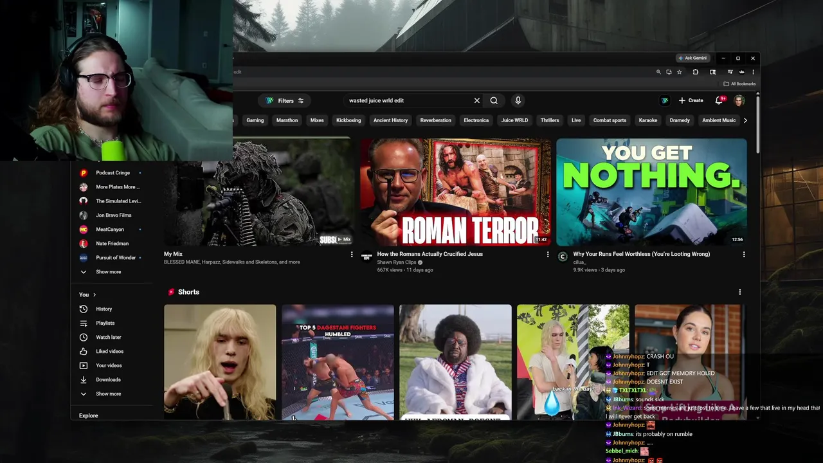This screenshot has height=463, width=823.
Task: Click the colorful extension icon beside Create
Action: (665, 100)
